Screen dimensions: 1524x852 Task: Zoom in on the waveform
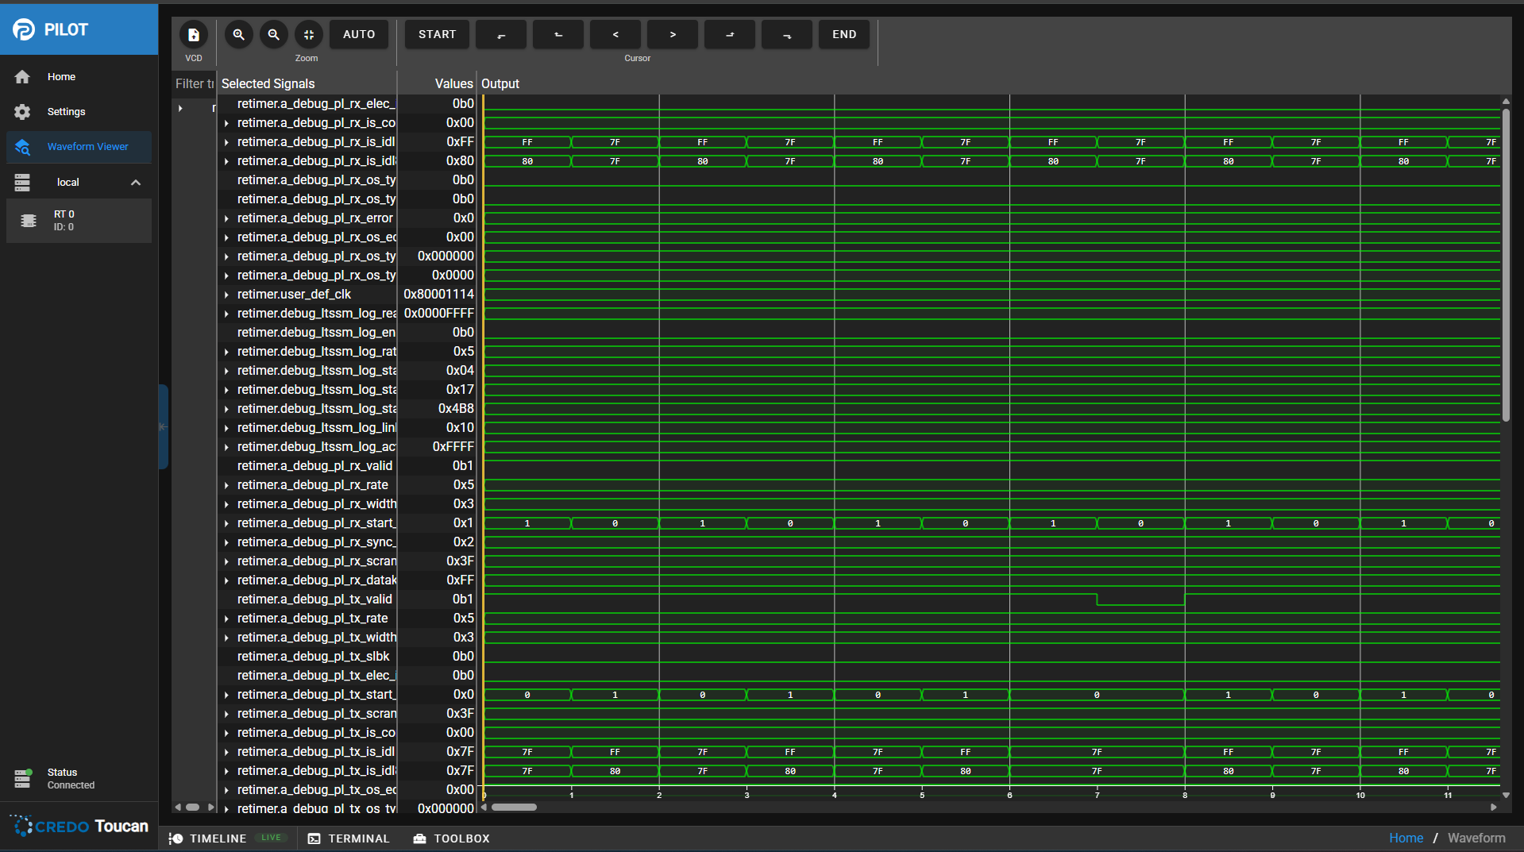point(238,35)
